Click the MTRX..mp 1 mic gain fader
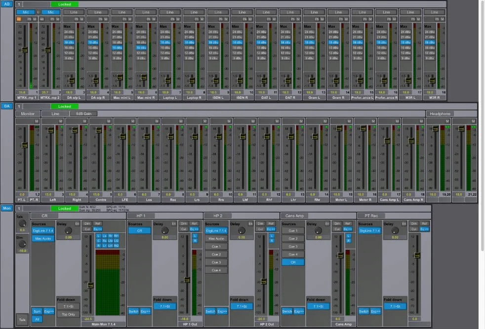The height and width of the screenshot is (329, 485). coord(24,50)
